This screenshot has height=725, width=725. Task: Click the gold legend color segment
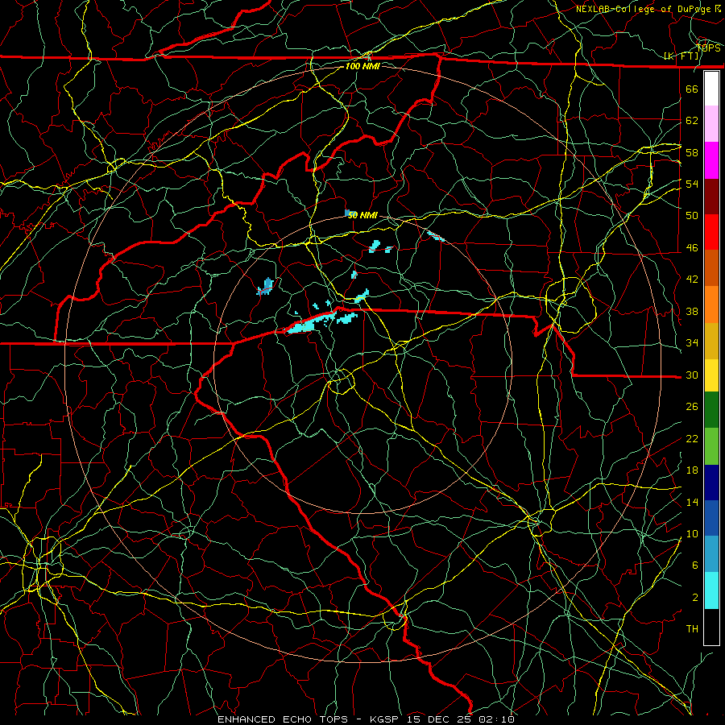tap(711, 342)
